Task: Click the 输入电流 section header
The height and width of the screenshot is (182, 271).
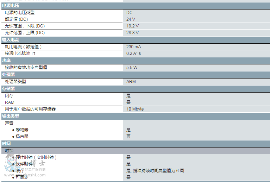Action: (x=11, y=40)
